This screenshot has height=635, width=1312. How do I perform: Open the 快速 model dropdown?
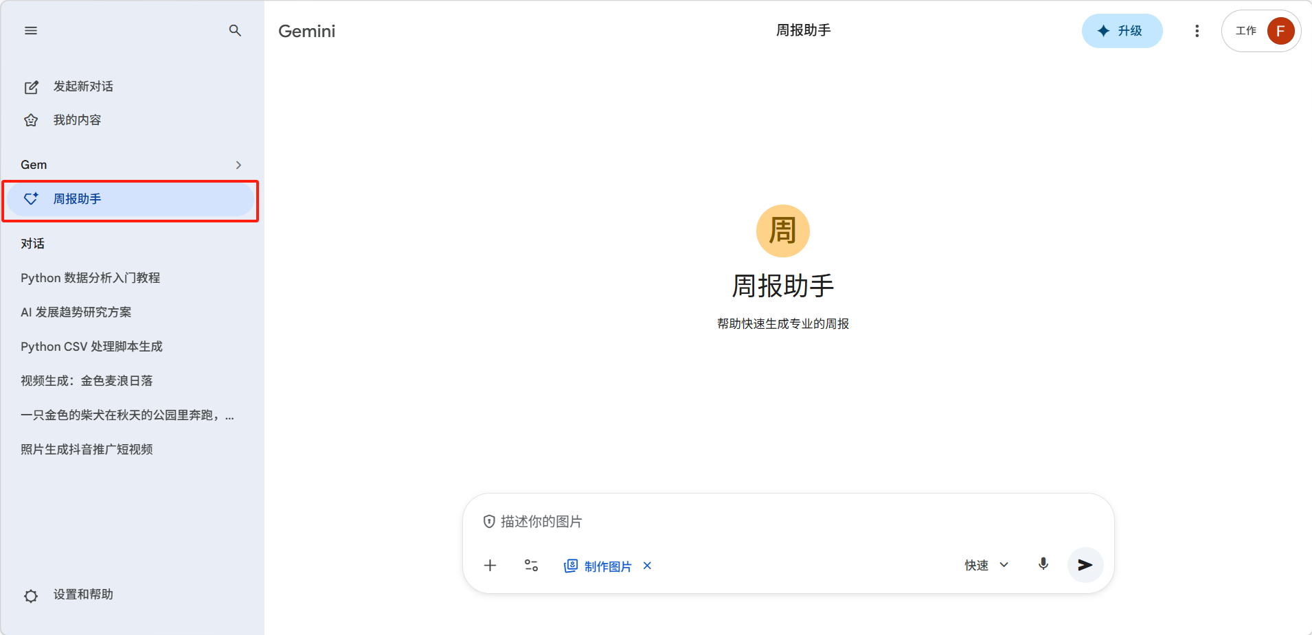pyautogui.click(x=986, y=565)
